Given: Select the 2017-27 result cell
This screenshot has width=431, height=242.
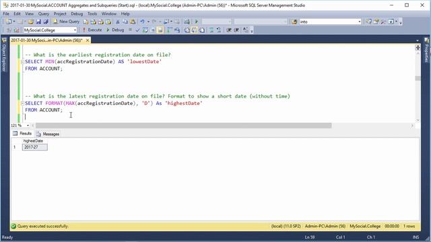Looking at the screenshot, I should coord(34,147).
